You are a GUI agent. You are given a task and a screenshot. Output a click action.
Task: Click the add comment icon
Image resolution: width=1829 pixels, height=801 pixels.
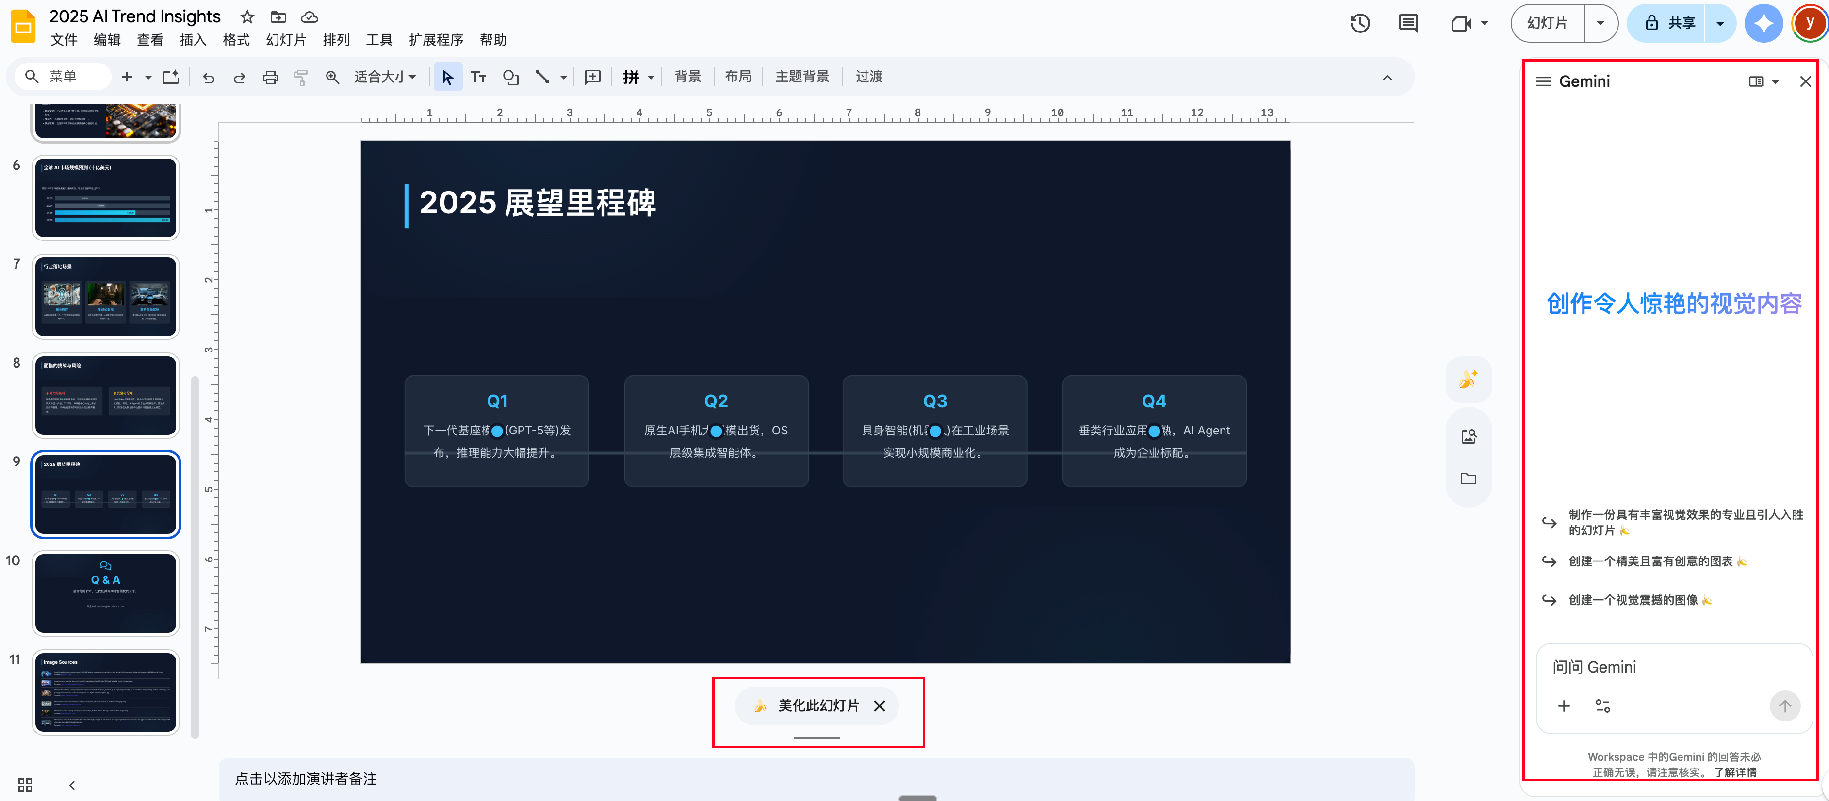[x=592, y=77]
